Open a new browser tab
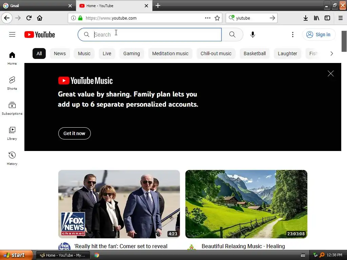Screen dimensions: 347x260 click(x=158, y=5)
